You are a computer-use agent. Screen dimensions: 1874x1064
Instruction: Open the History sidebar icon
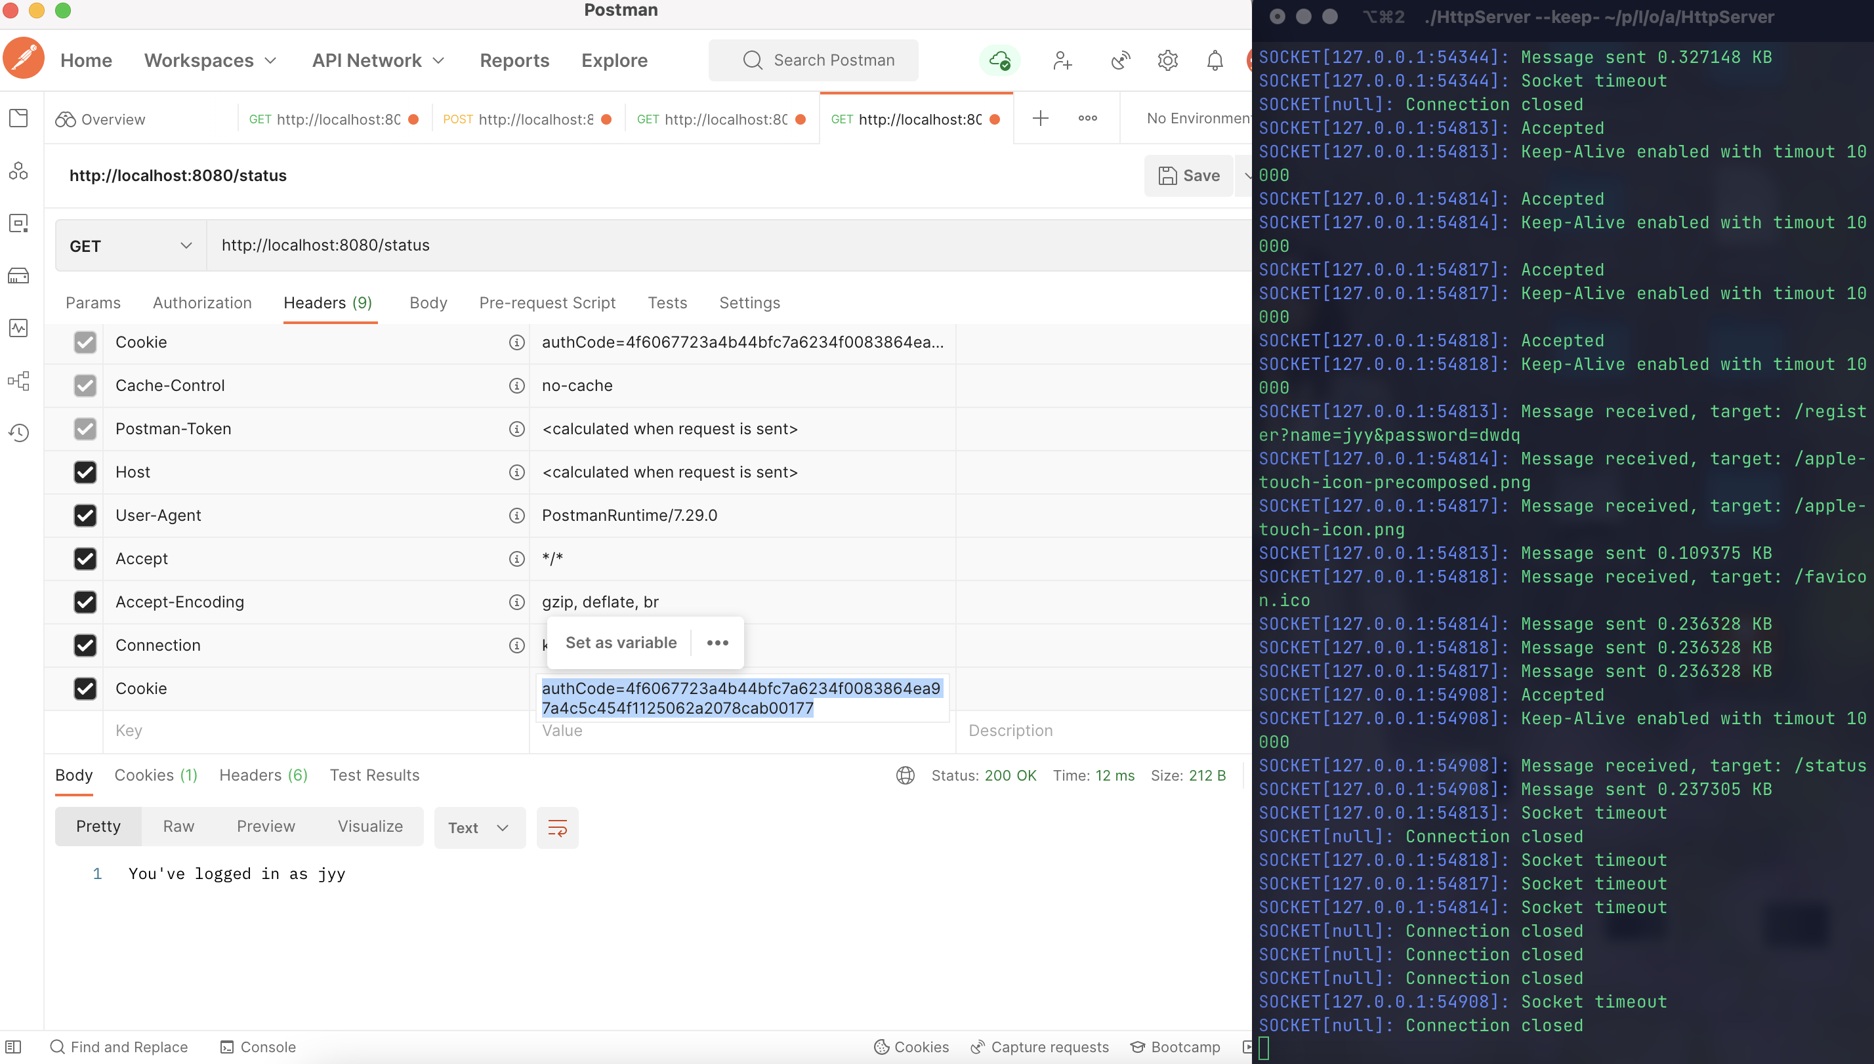tap(18, 432)
